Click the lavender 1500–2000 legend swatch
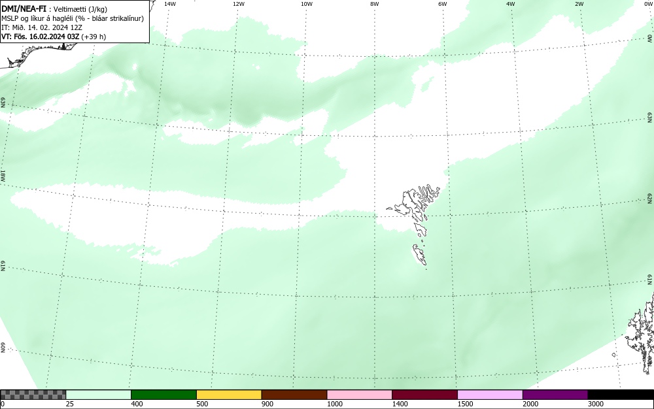Image resolution: width=654 pixels, height=409 pixels. pyautogui.click(x=490, y=395)
